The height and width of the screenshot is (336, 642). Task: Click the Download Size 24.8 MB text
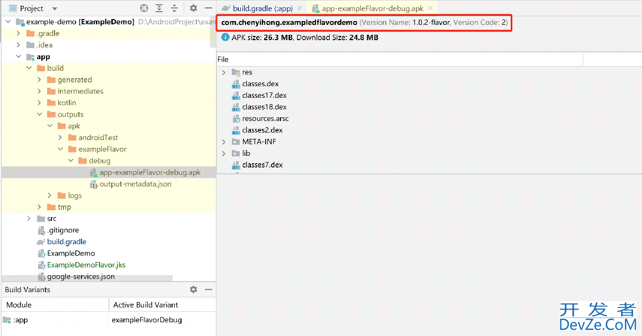point(337,38)
